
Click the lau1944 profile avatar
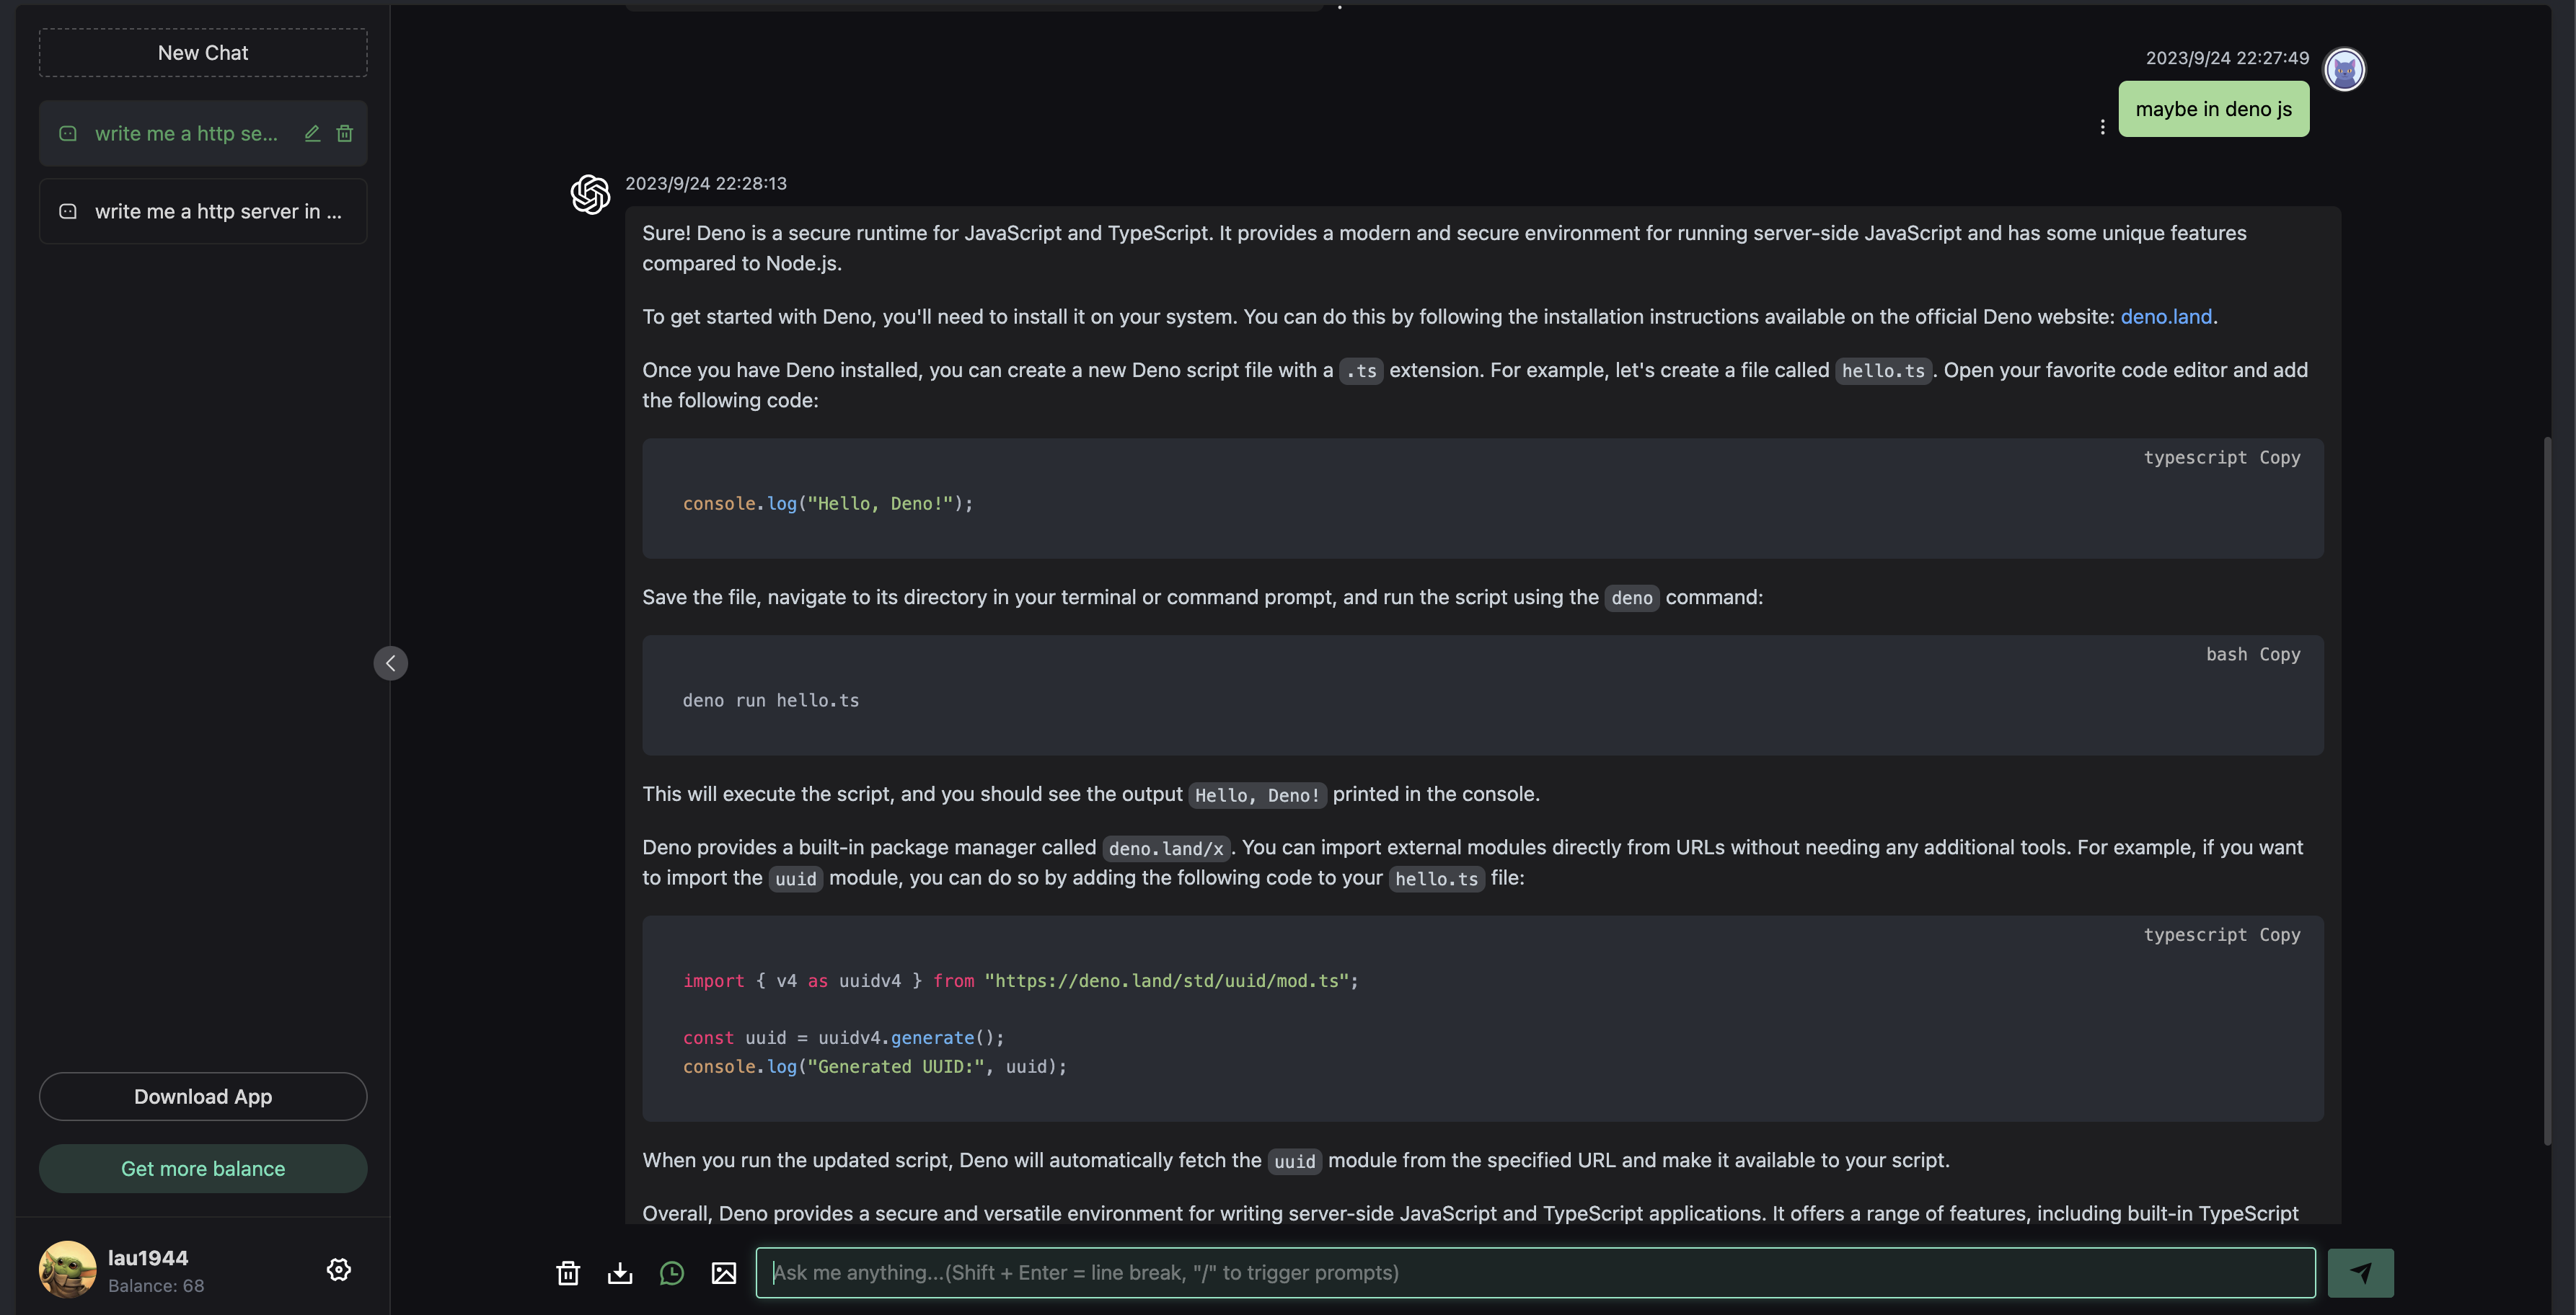[68, 1270]
